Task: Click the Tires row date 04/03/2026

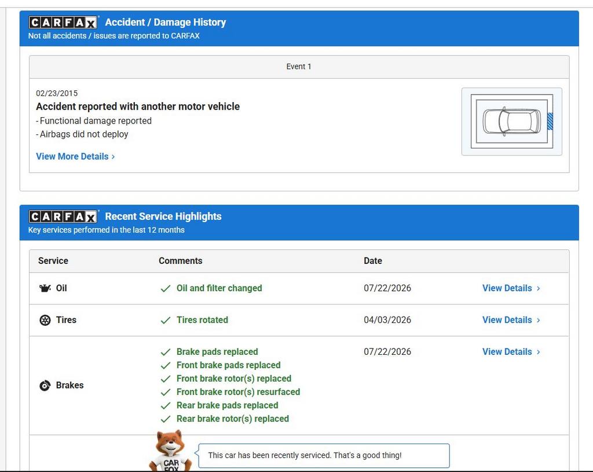Action: point(387,320)
